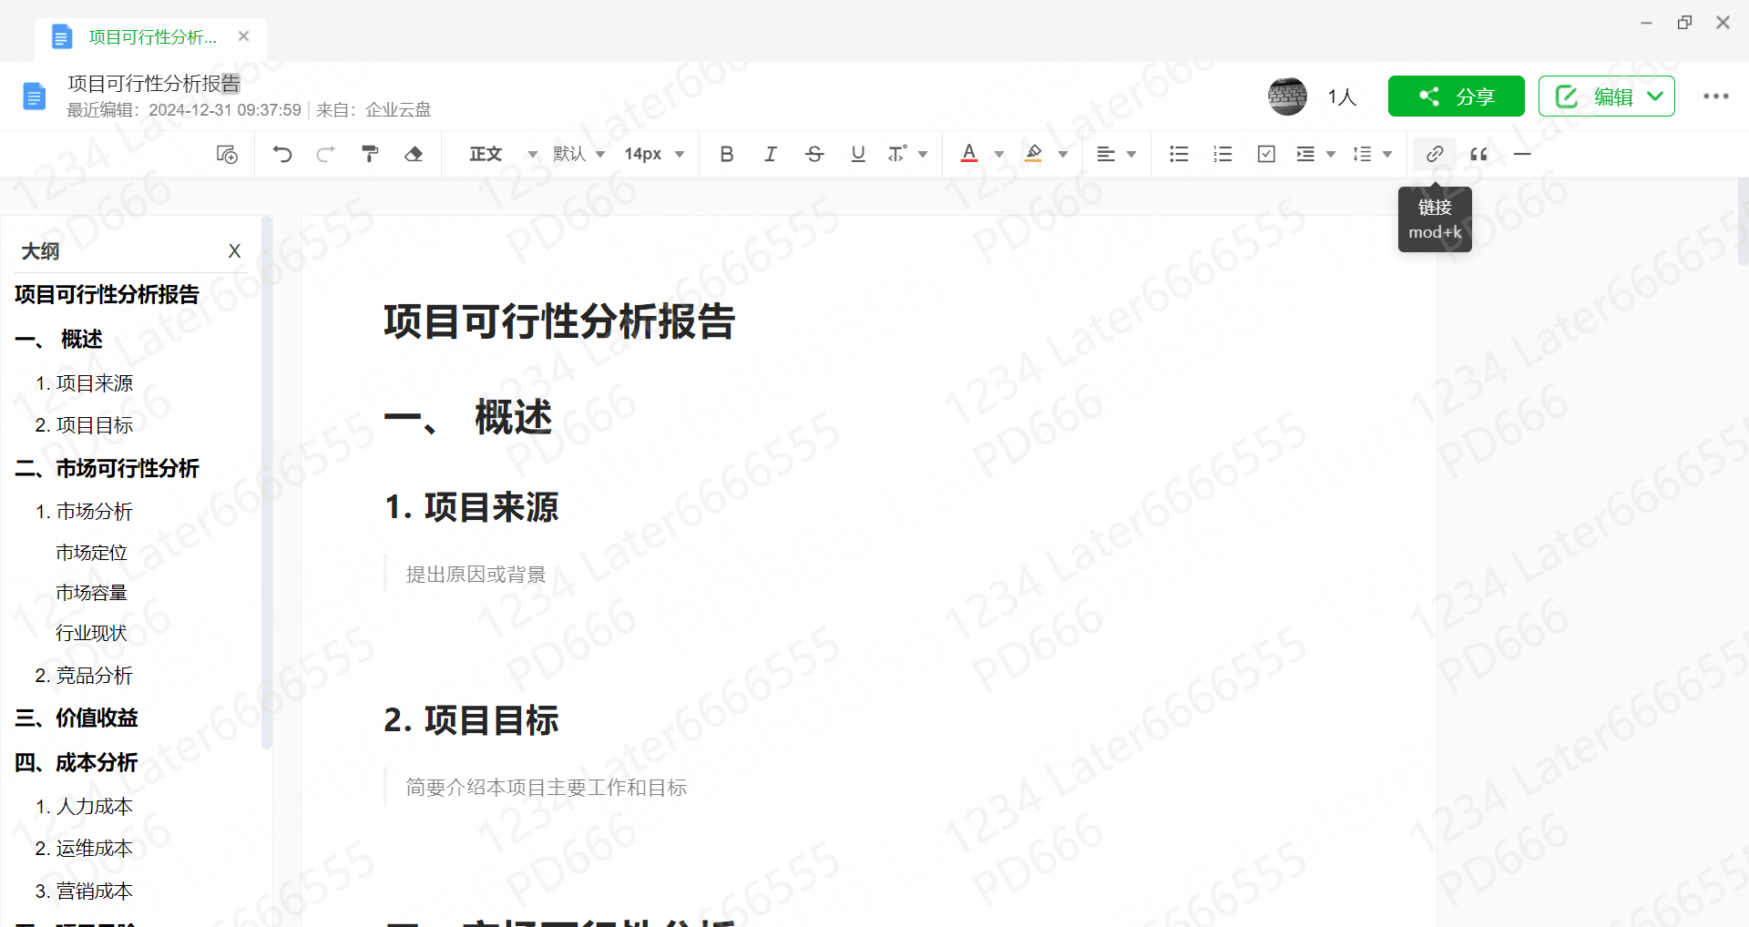Open the font 默认 dropdown
Screen dimensions: 1749x927
[578, 154]
